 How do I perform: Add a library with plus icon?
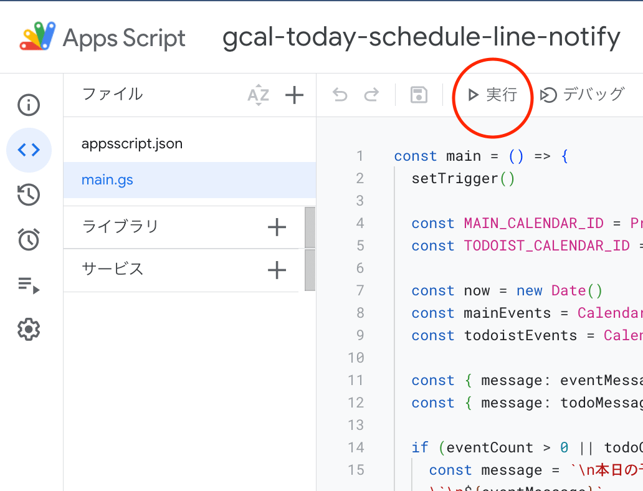(x=277, y=227)
